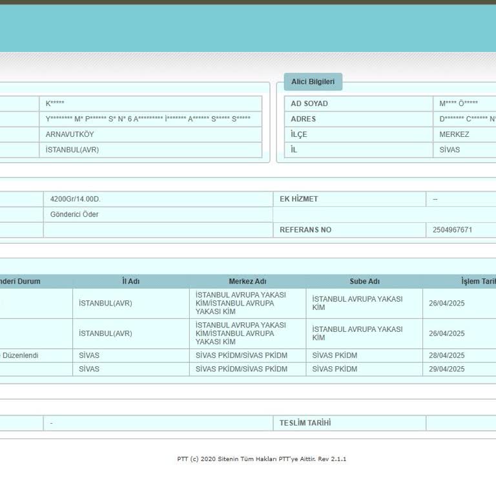Screen dimensions: 496x496
Task: Click the Merkez Adı column header
Action: [x=247, y=282]
